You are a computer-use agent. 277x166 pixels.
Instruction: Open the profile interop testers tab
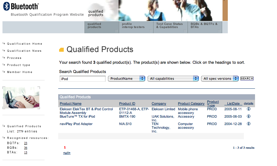(x=136, y=27)
